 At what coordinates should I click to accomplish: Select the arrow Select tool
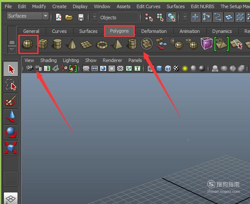point(11,69)
